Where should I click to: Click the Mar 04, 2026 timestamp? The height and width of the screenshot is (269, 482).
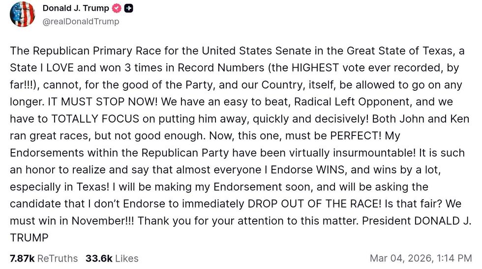(421, 258)
